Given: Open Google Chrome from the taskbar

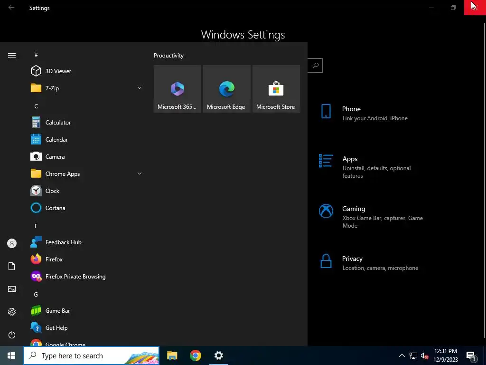Looking at the screenshot, I should click(x=195, y=355).
